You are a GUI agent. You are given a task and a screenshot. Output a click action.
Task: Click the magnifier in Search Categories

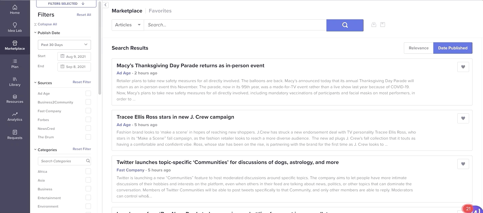coord(88,161)
